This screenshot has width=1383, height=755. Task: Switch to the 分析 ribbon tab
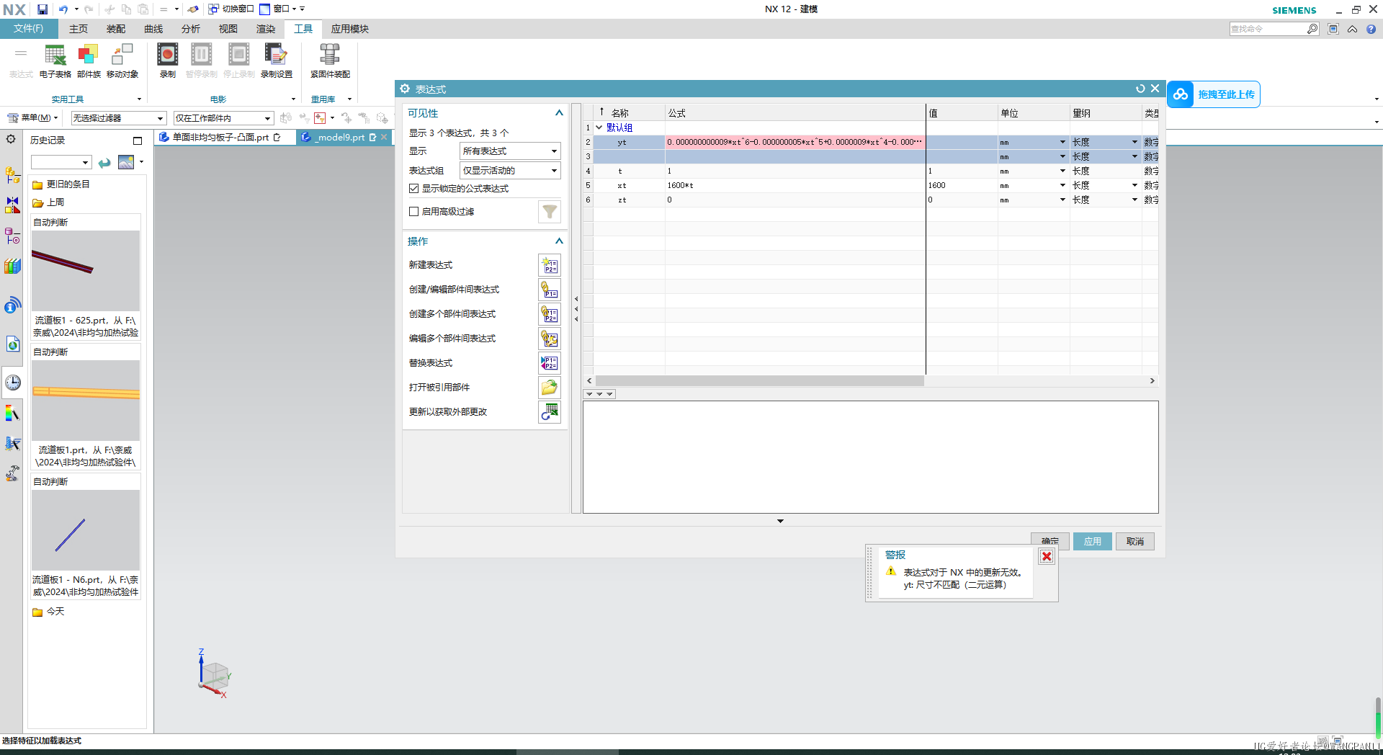(x=191, y=29)
